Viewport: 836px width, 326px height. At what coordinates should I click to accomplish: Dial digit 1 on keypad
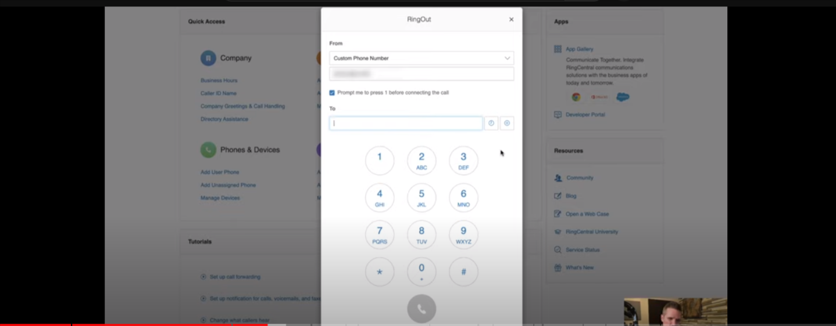coord(380,161)
